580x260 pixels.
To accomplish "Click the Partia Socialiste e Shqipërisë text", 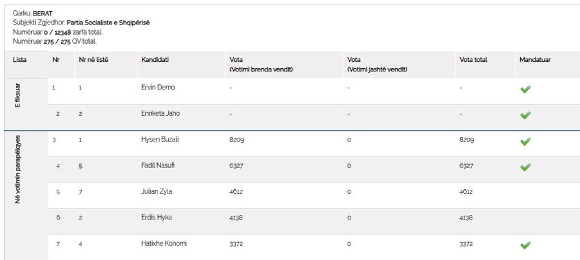I will 108,23.
